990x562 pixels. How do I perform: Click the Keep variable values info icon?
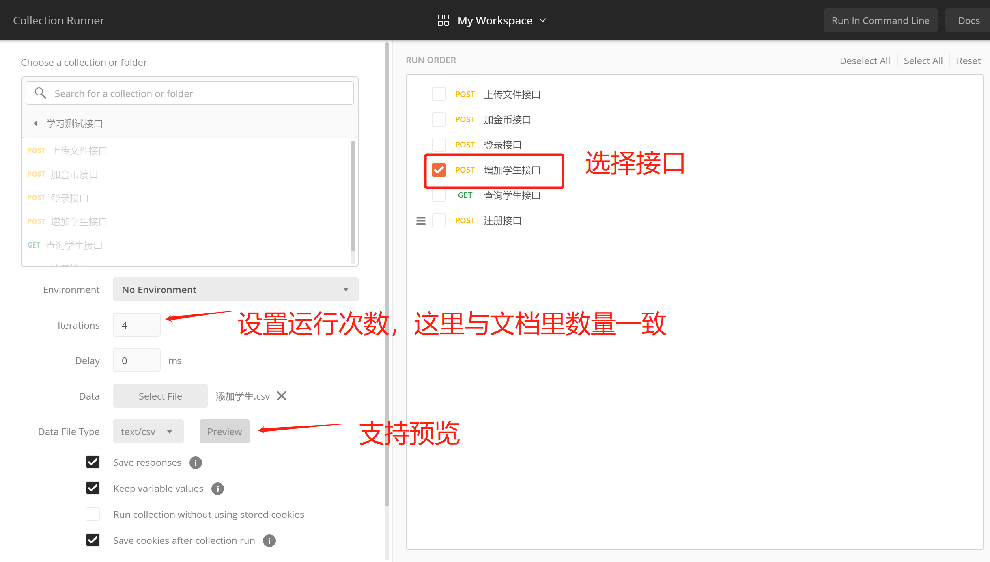[x=217, y=488]
